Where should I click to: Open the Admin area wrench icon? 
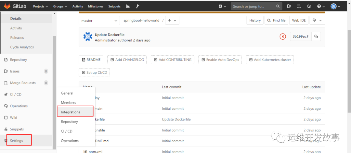click(x=138, y=6)
